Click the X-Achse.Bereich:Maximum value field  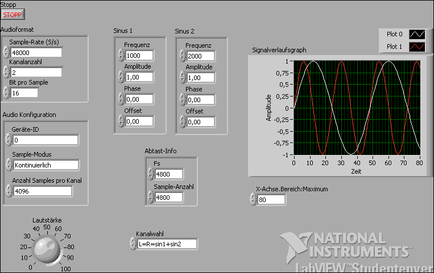pos(271,200)
